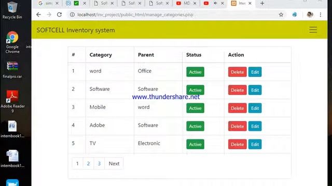332x186 pixels.
Task: Click the SOFTCELL Inventory system title
Action: 76,30
